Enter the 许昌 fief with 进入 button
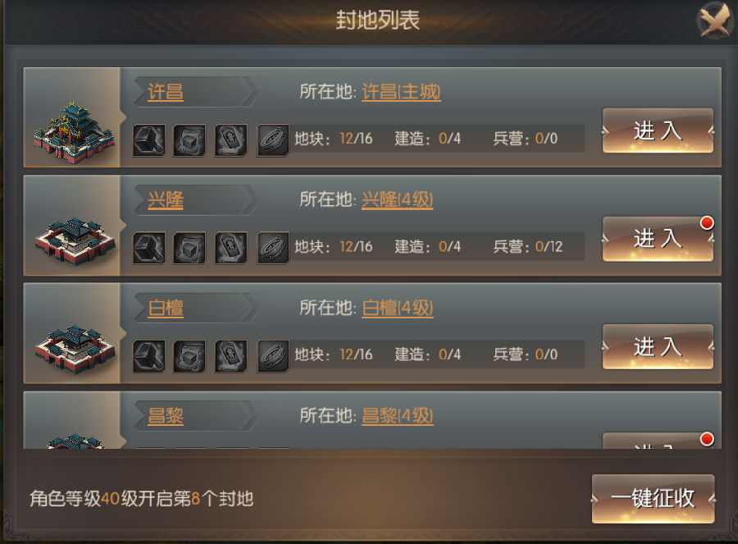The height and width of the screenshot is (544, 738). click(x=658, y=130)
